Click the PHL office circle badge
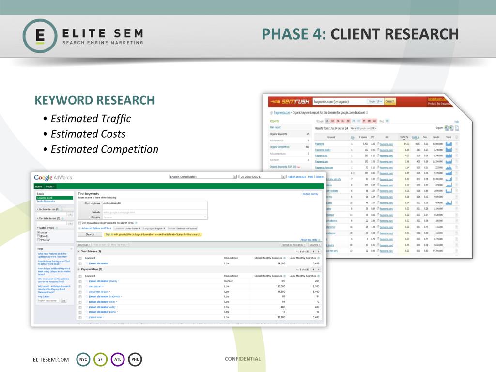Viewport: 496px width, 372px height. tap(135, 359)
